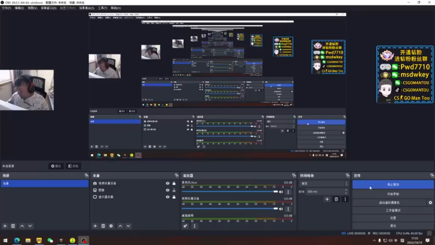This screenshot has width=435, height=245.
Task: Open Microsoft Edge from taskbar
Action: click(17, 240)
